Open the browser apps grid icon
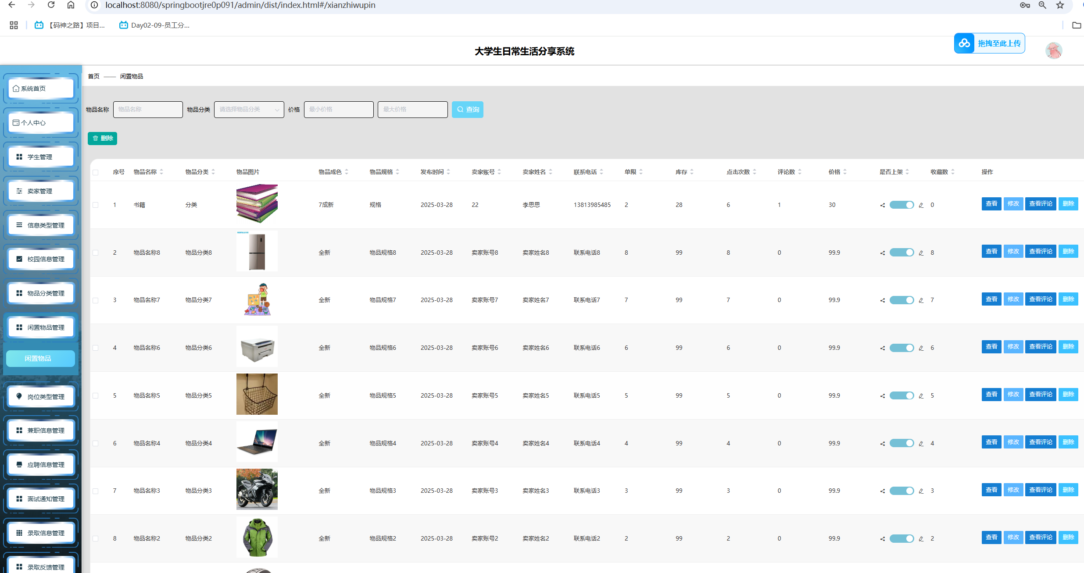 click(x=14, y=25)
